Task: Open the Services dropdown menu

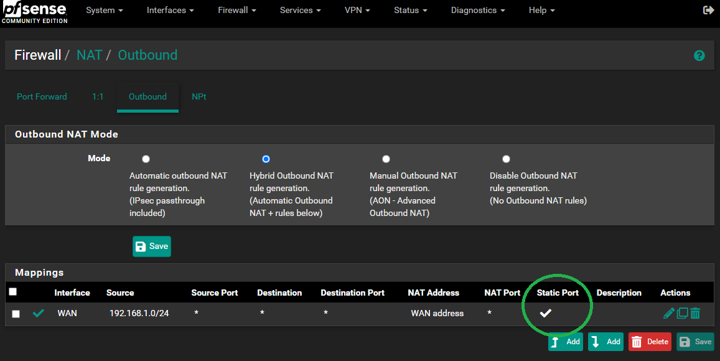Action: click(x=301, y=10)
